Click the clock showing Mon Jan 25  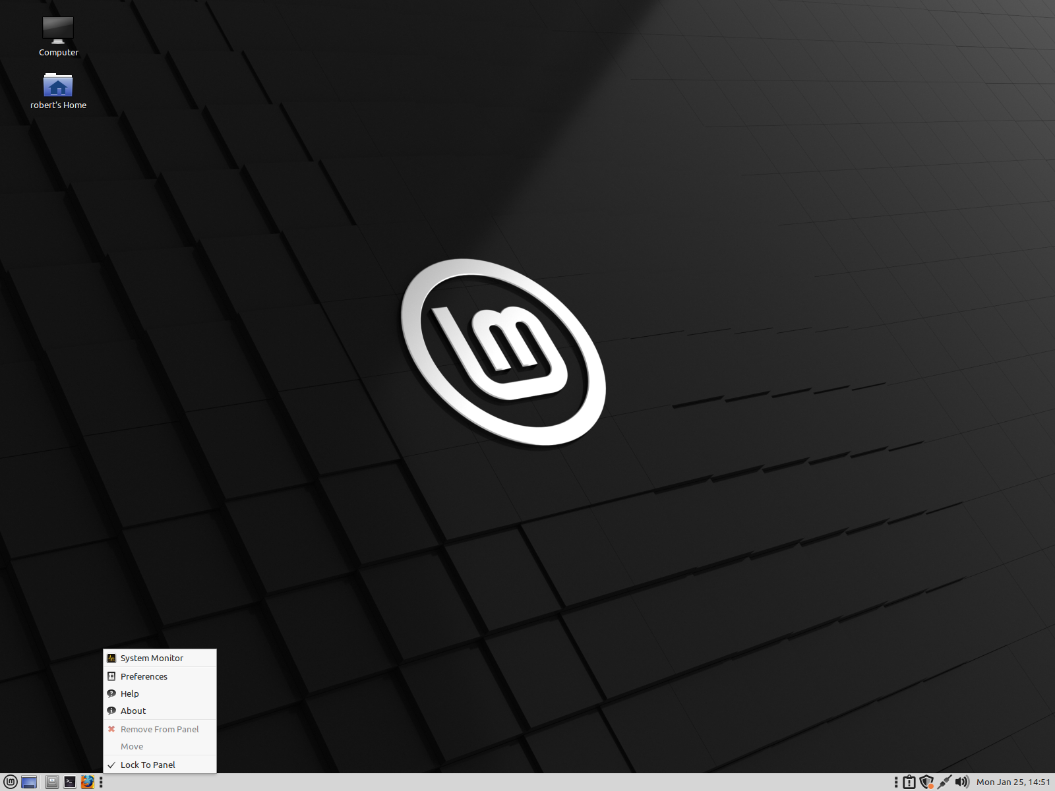(x=1013, y=782)
